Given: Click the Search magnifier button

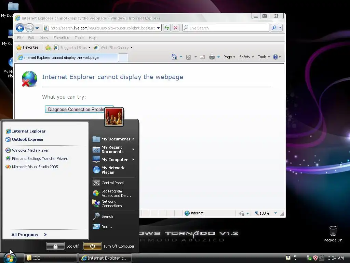Looking at the screenshot, I should (274, 28).
